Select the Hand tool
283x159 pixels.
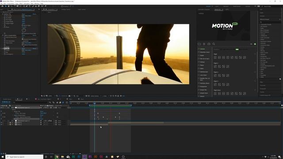tap(8, 6)
